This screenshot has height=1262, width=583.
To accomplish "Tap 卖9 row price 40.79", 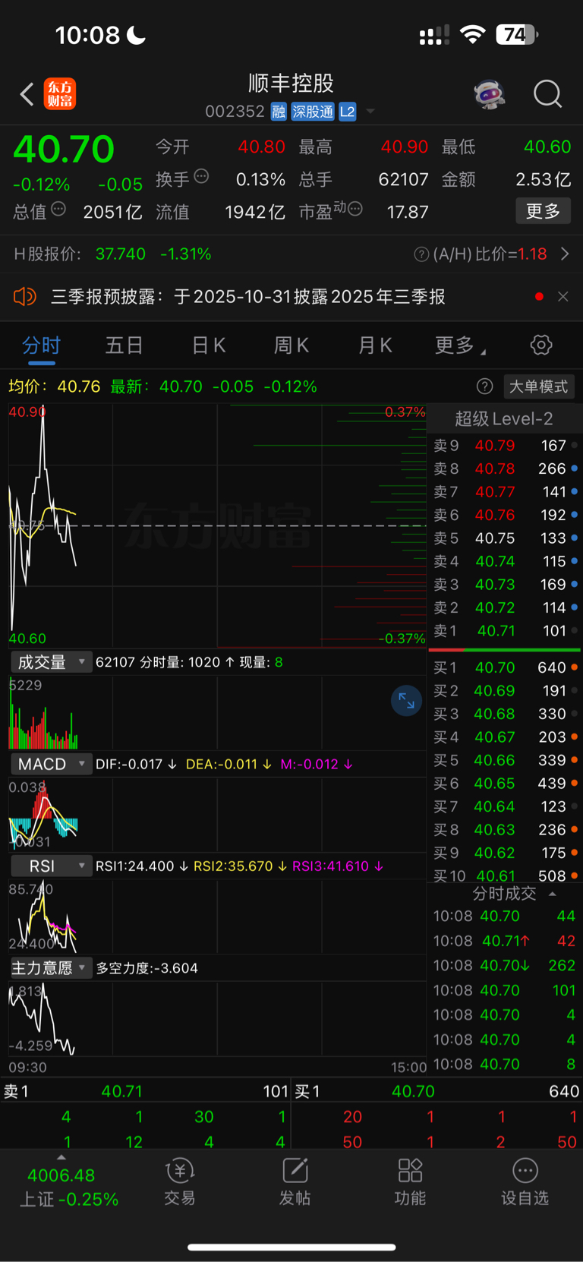I will pos(495,446).
